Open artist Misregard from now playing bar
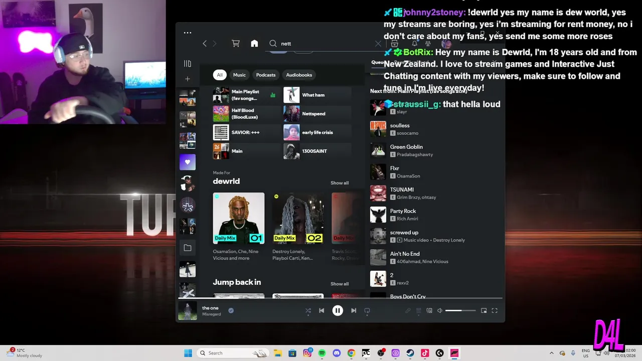 pos(211,314)
